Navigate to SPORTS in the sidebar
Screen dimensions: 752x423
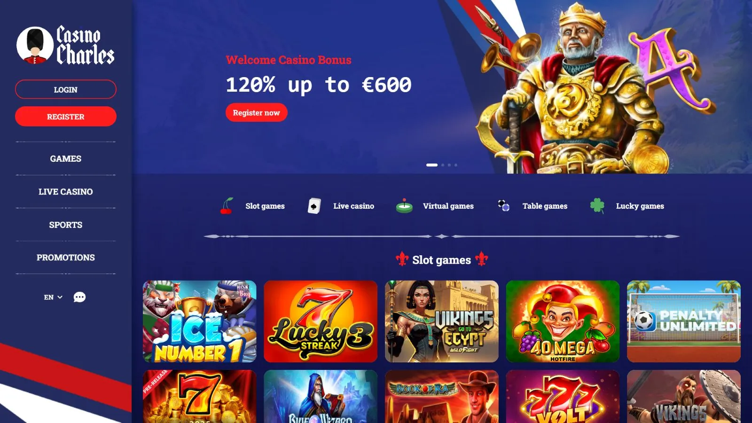pos(66,225)
